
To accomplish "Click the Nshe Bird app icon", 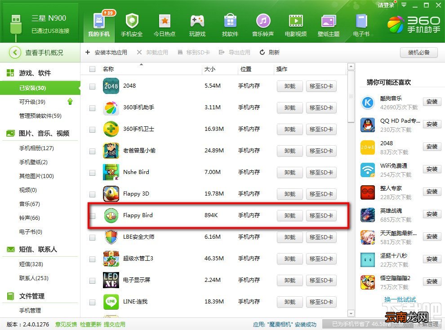I will [111, 172].
